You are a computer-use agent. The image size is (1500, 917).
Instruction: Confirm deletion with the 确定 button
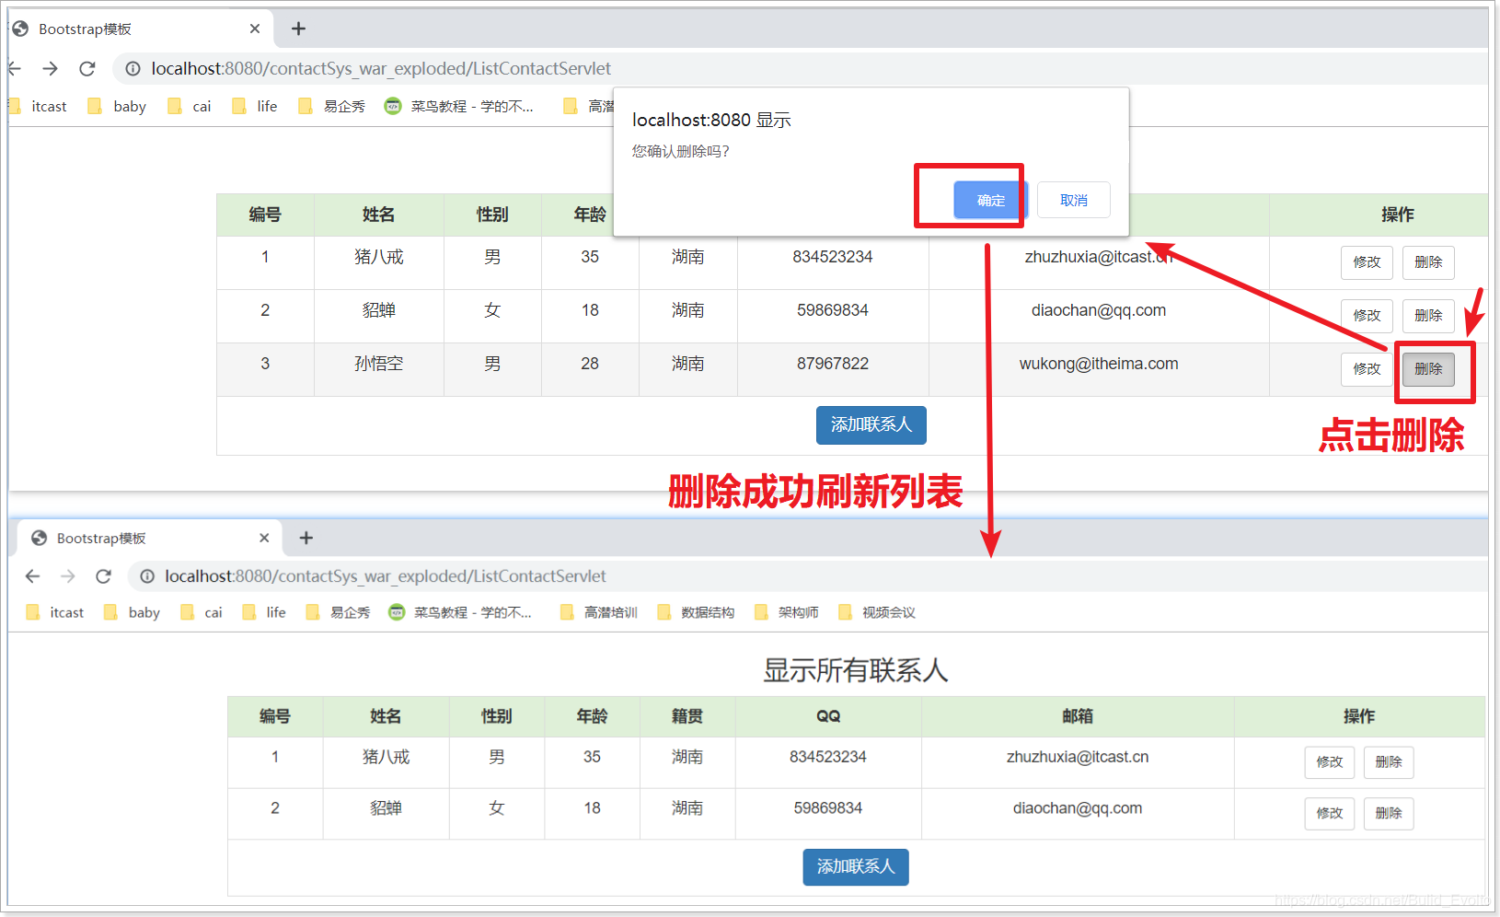[x=990, y=200]
